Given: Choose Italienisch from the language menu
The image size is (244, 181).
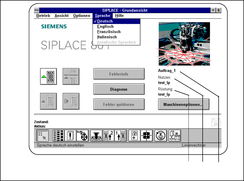Looking at the screenshot, I should [x=116, y=37].
